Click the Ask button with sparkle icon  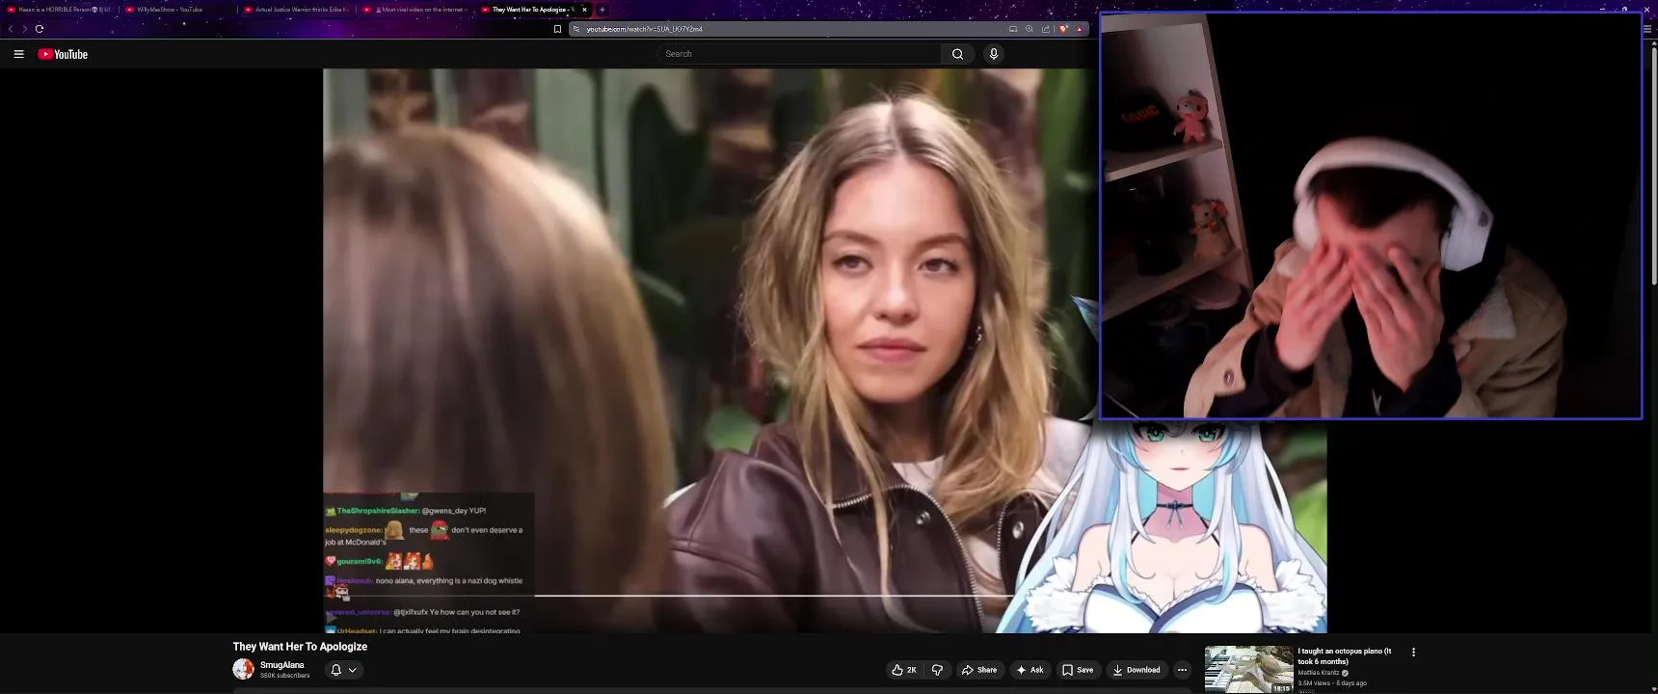tap(1030, 670)
